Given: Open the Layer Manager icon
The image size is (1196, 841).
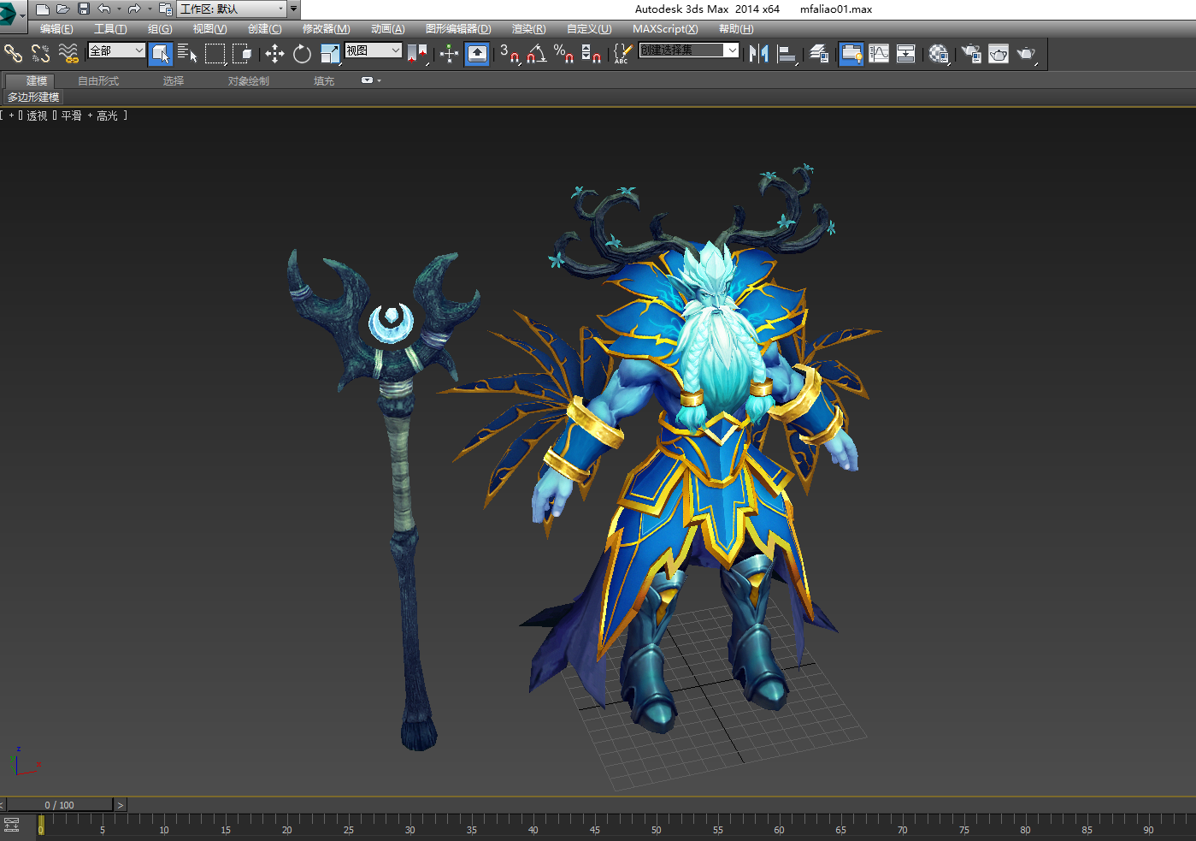Looking at the screenshot, I should 819,54.
